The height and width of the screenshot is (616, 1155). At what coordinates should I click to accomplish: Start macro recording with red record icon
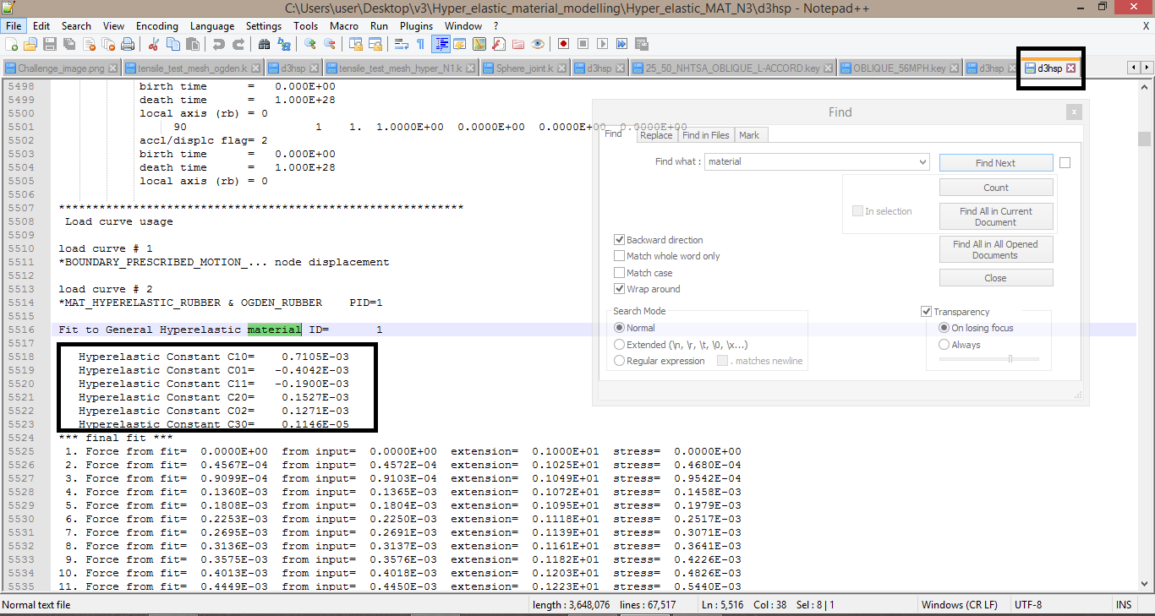coord(562,44)
